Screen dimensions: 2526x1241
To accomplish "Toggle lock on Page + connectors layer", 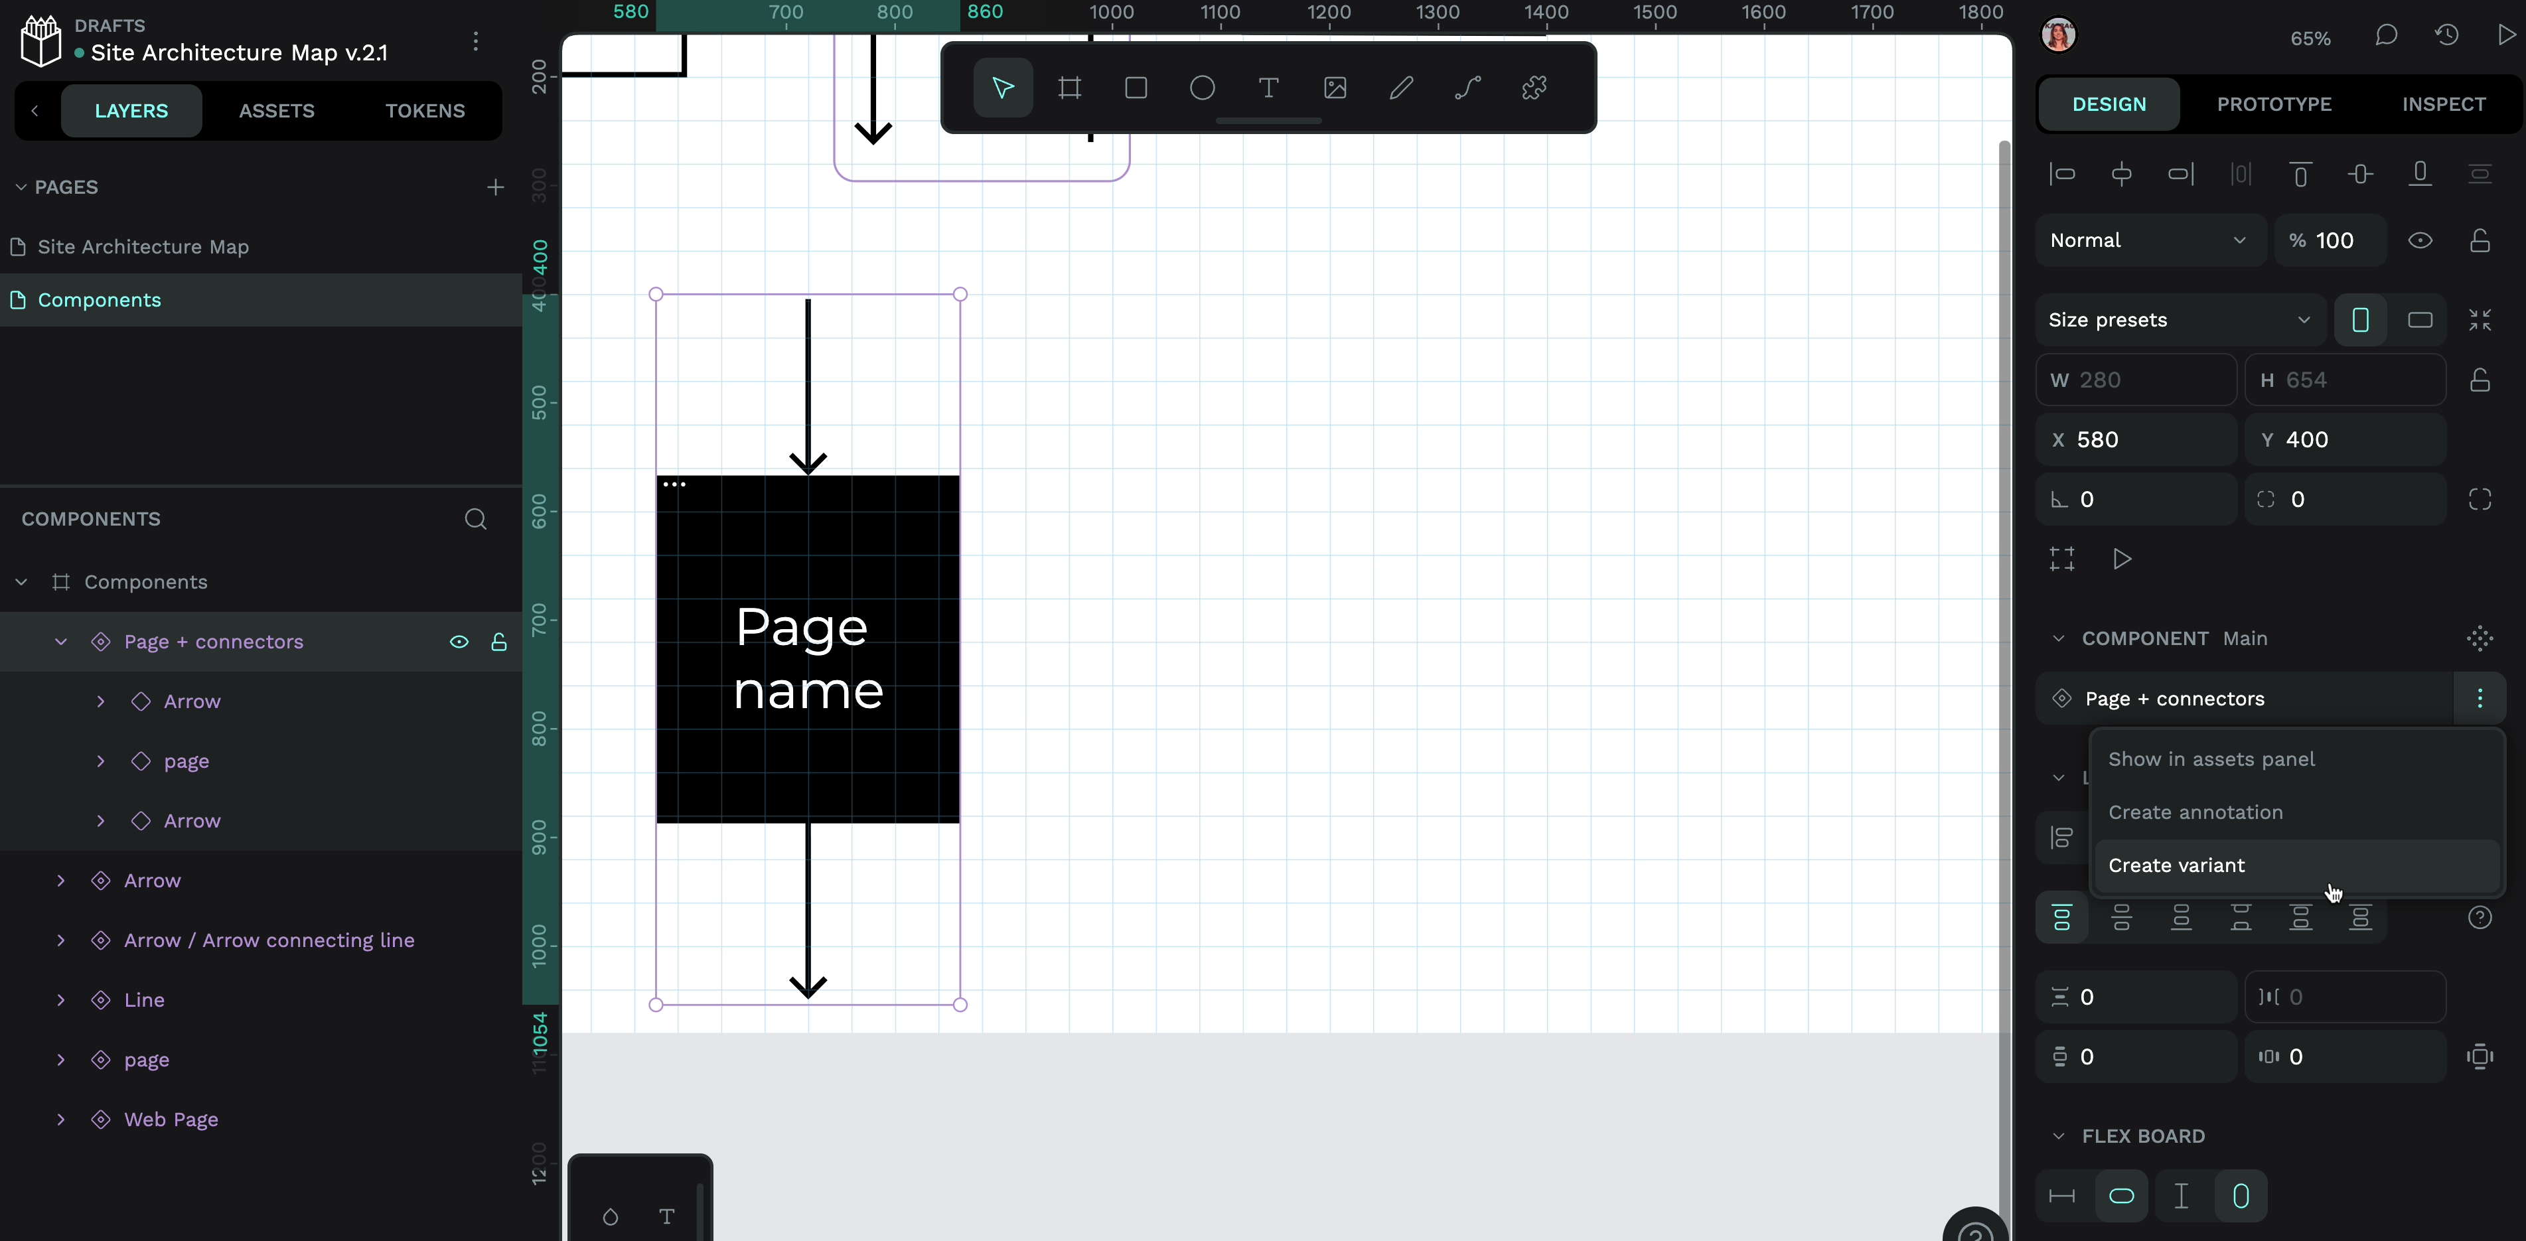I will [x=499, y=642].
